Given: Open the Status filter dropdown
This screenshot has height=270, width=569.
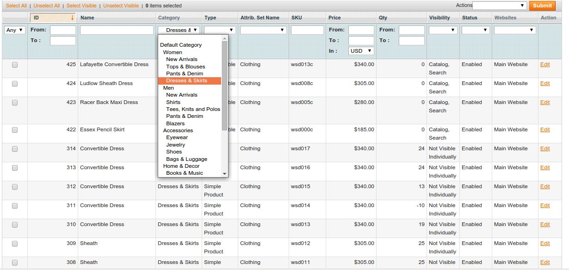Looking at the screenshot, I should [475, 30].
